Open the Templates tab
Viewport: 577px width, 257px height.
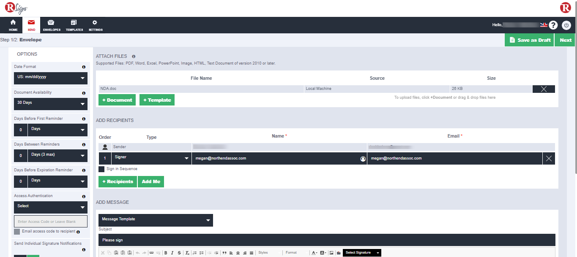coord(74,25)
